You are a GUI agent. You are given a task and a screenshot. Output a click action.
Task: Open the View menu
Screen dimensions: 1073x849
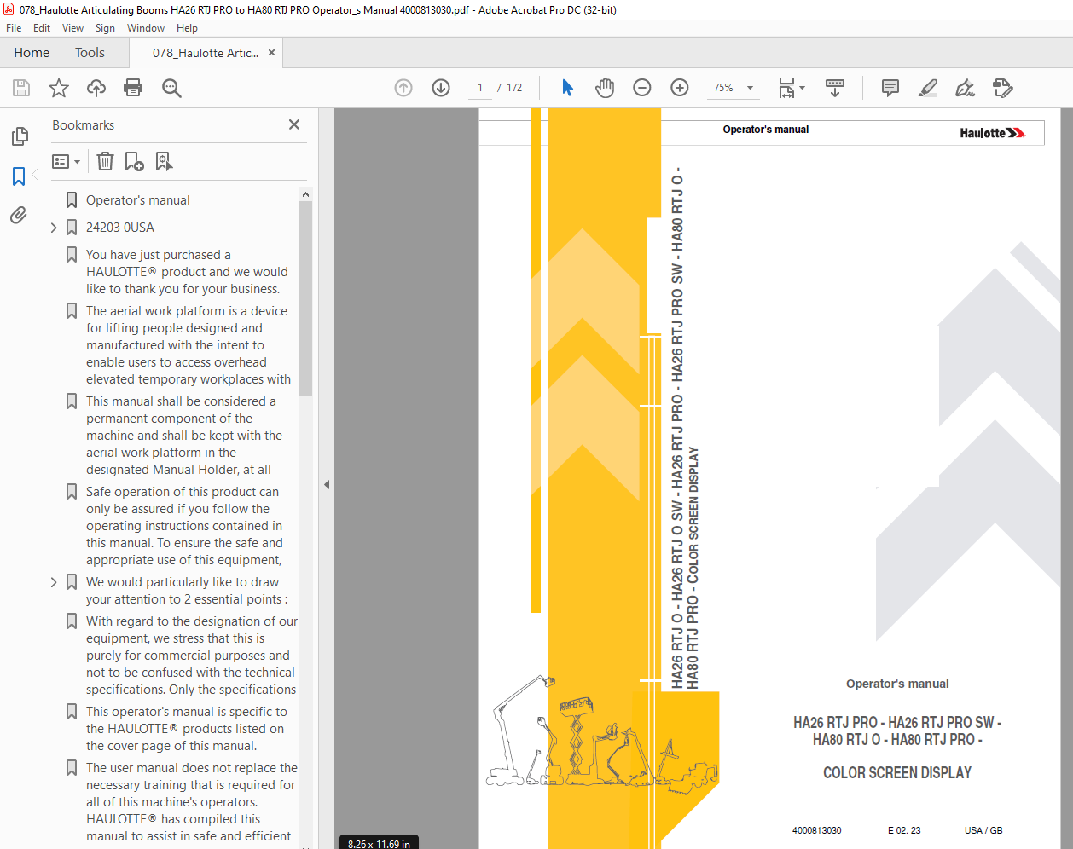click(72, 28)
